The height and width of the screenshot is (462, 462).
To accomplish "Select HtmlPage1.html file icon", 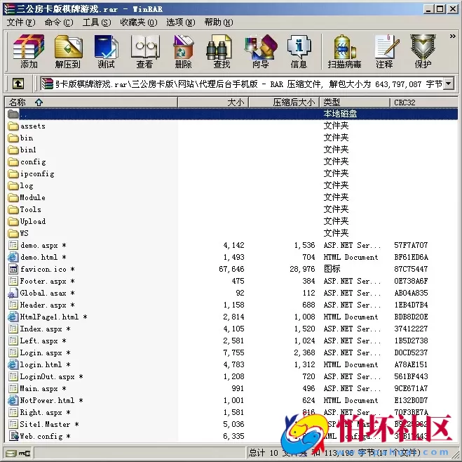I will tap(13, 317).
